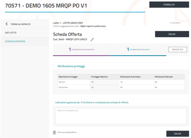Click the MODIFICA button
This screenshot has width=191, height=138.
tap(177, 49)
